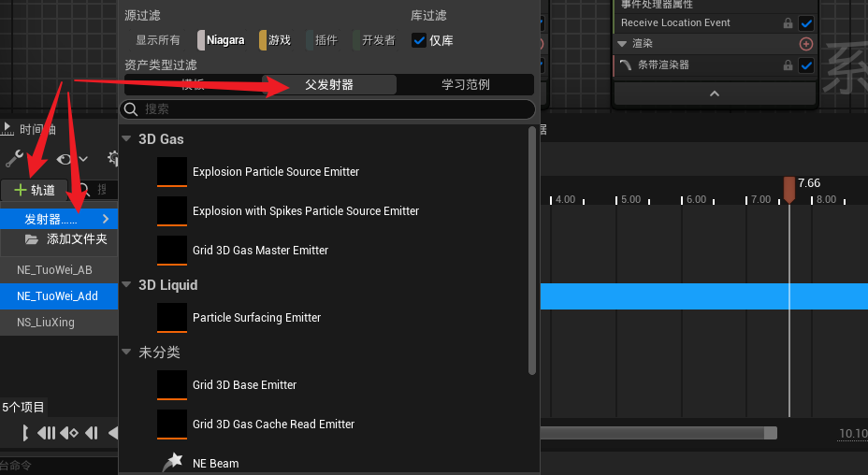Select the NE_TuoWei_AB track

[59, 270]
